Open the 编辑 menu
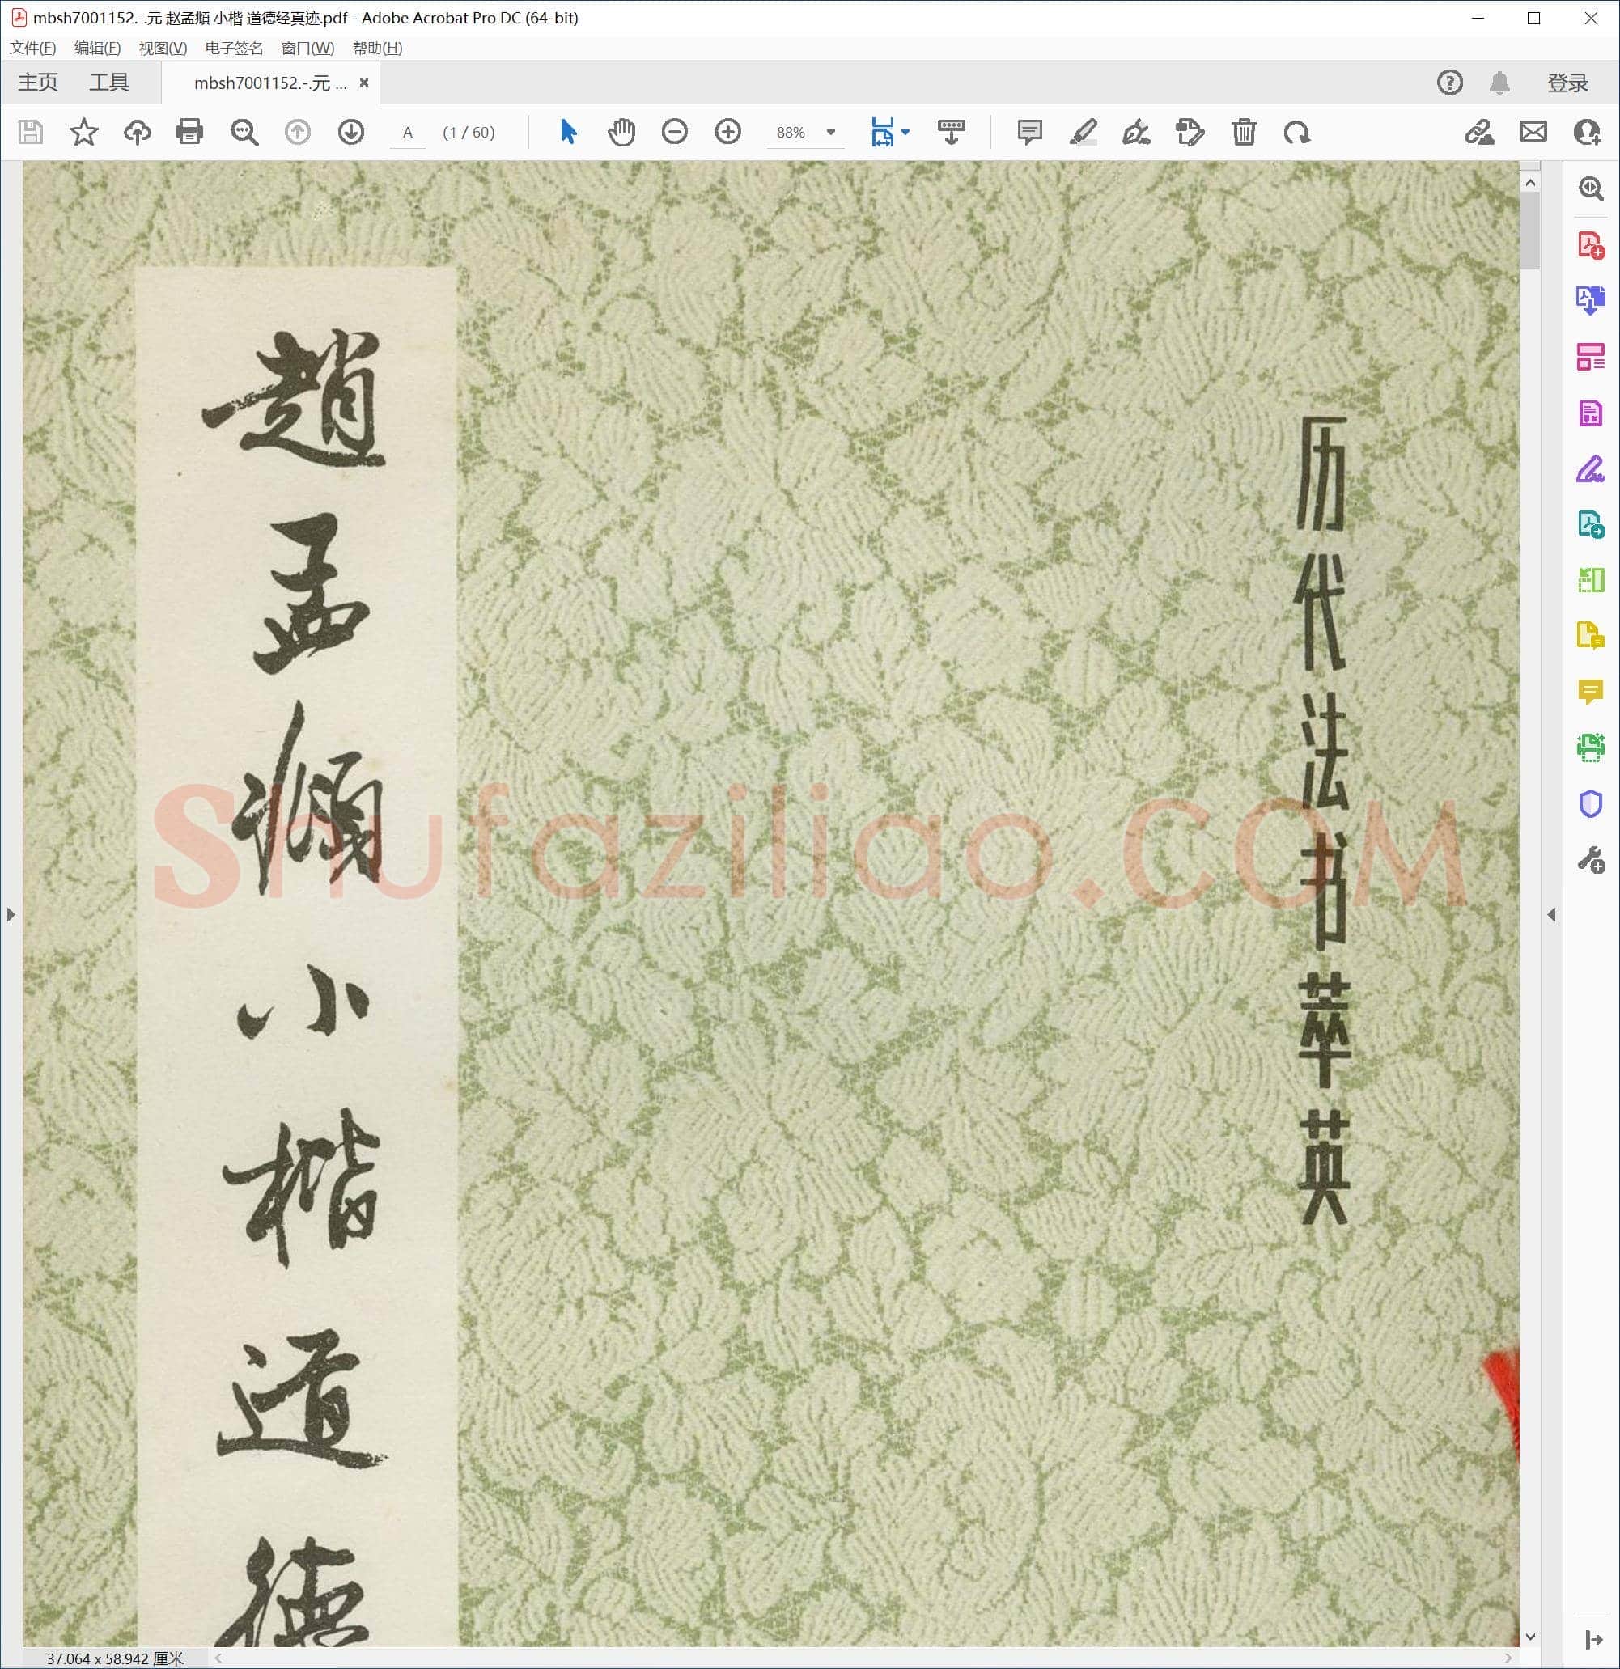Viewport: 1620px width, 1669px height. click(98, 49)
